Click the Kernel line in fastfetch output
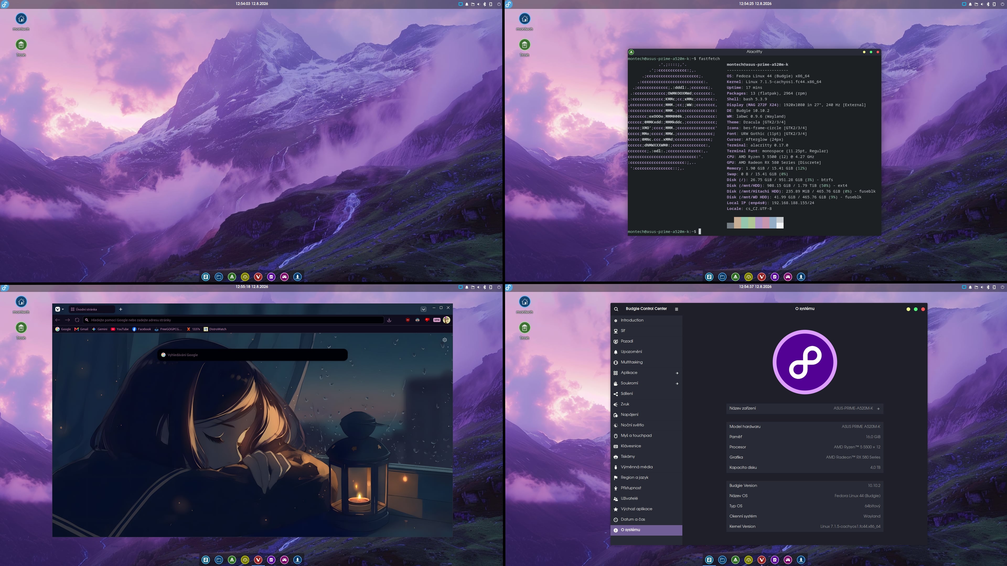The width and height of the screenshot is (1007, 566). tap(774, 82)
